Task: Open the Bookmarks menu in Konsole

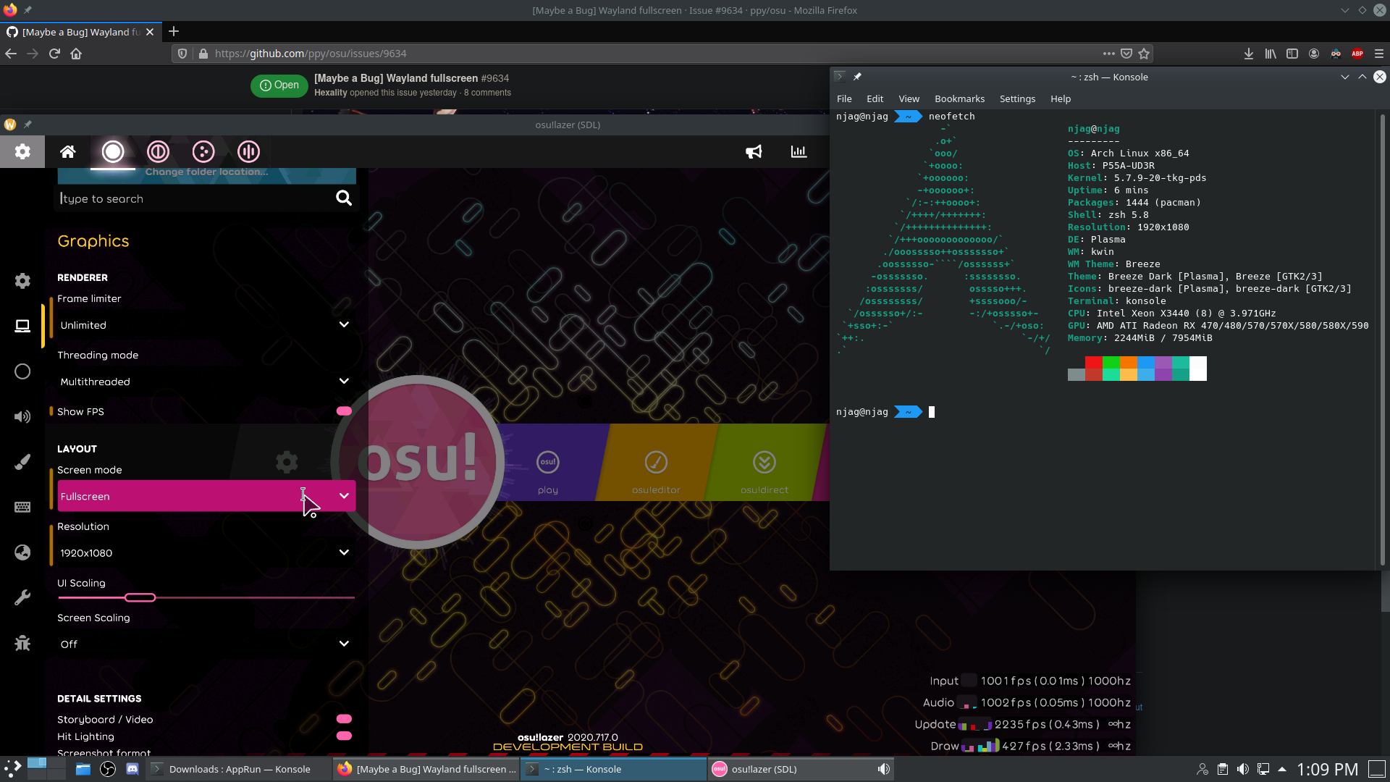Action: coord(959,98)
